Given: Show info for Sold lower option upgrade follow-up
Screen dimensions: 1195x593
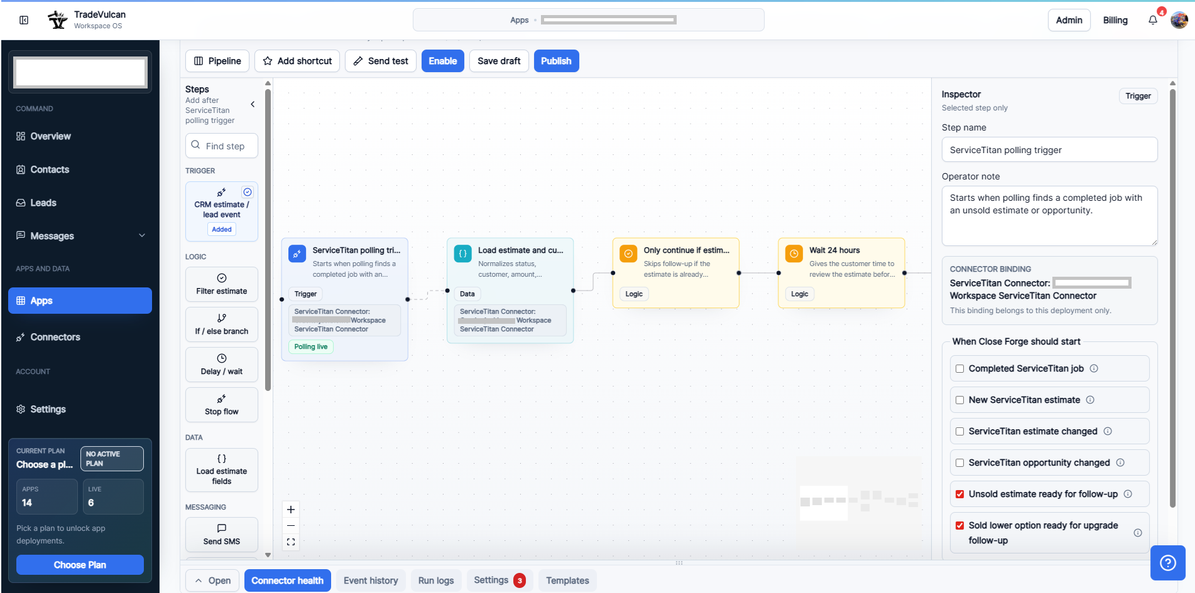Looking at the screenshot, I should 1138,533.
